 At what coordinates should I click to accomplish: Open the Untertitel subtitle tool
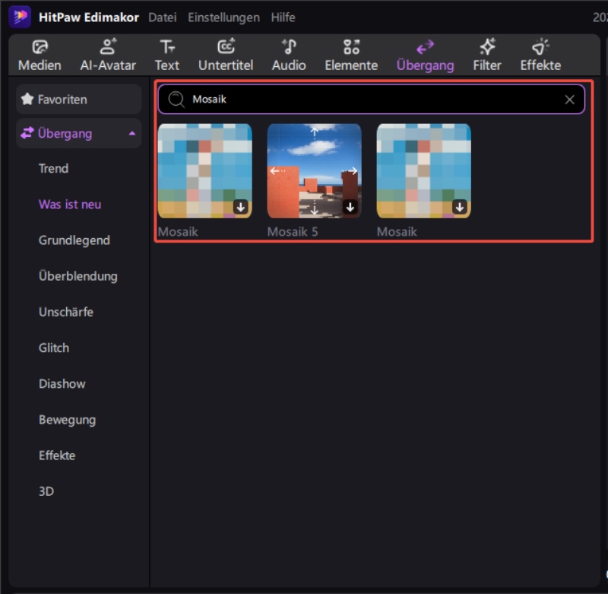(226, 47)
